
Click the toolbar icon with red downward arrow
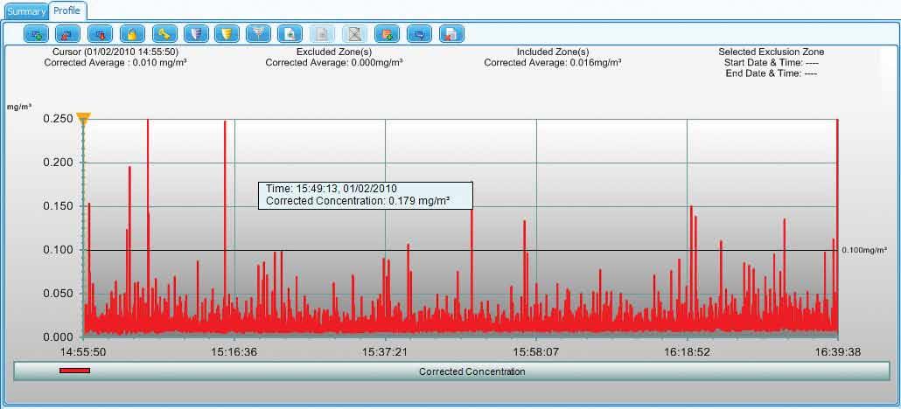(100, 34)
